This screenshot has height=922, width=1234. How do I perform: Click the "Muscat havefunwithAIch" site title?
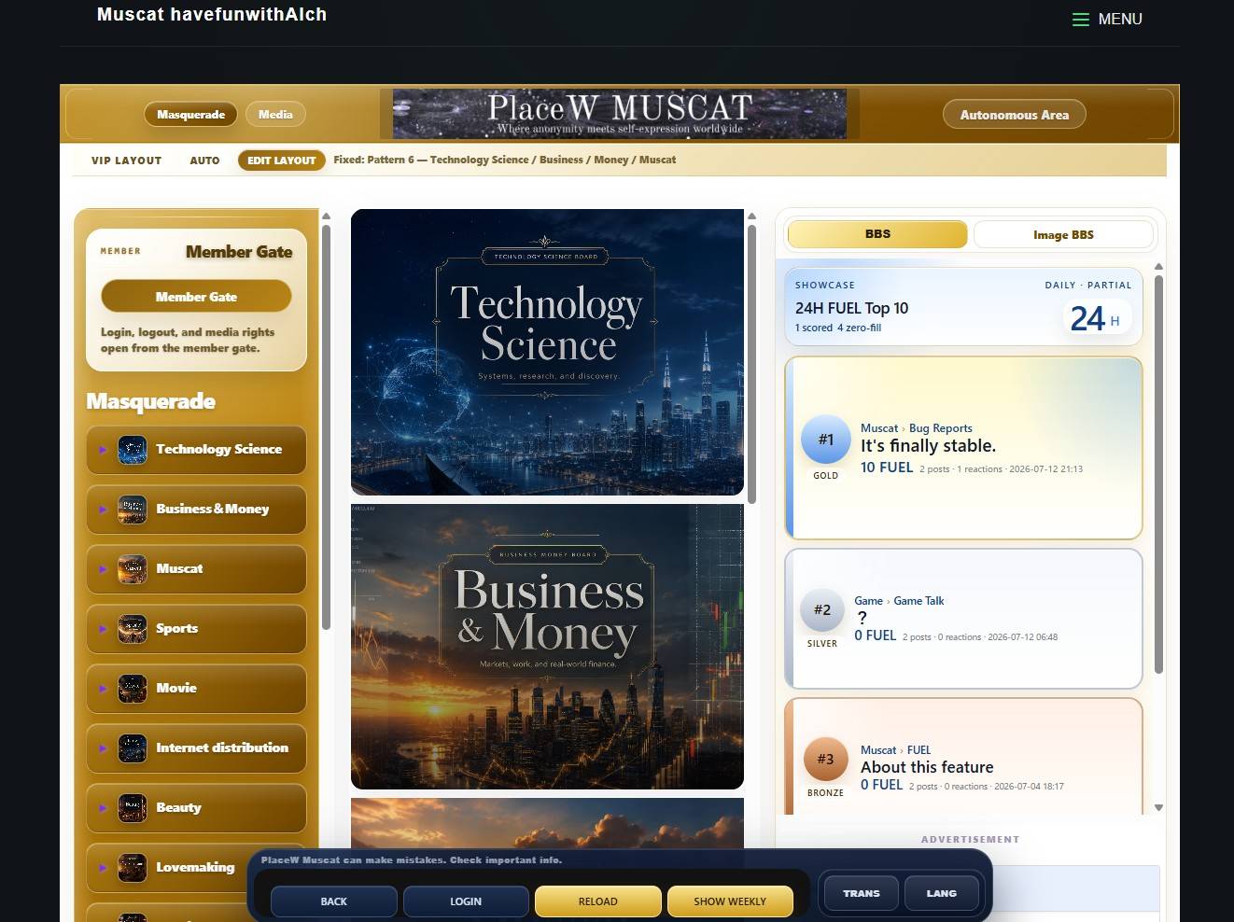point(212,14)
